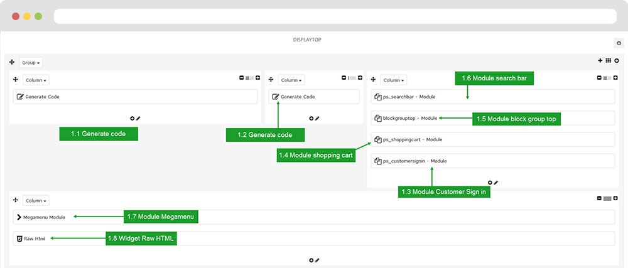Open Column dropdown above ps_searchbar module
This screenshot has width=628, height=268.
pyautogui.click(x=393, y=80)
